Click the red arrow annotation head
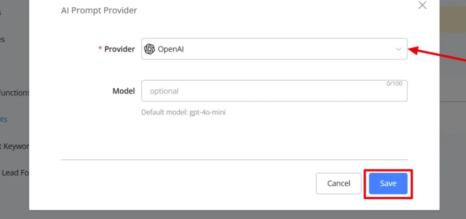The height and width of the screenshot is (219, 466). [x=414, y=50]
